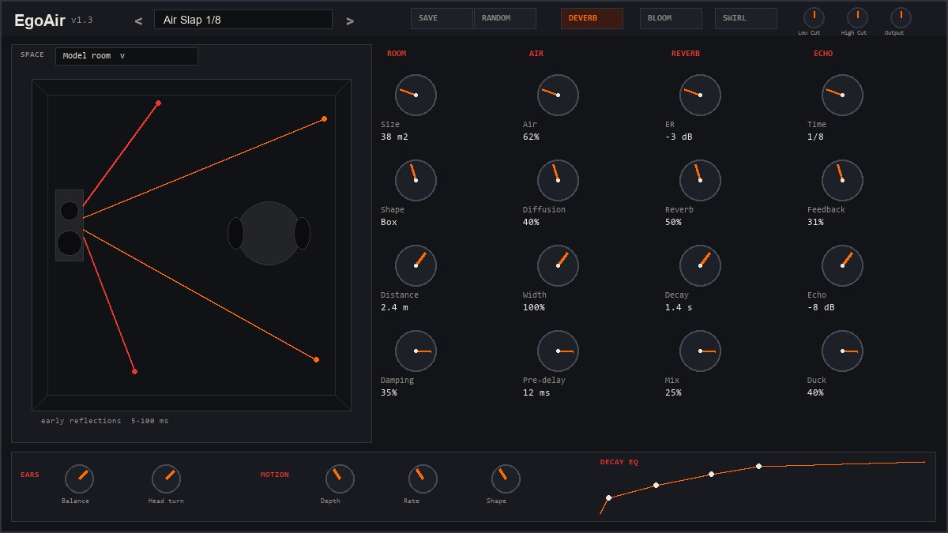Click the Size value 38 m2
This screenshot has width=948, height=533.
(x=394, y=137)
